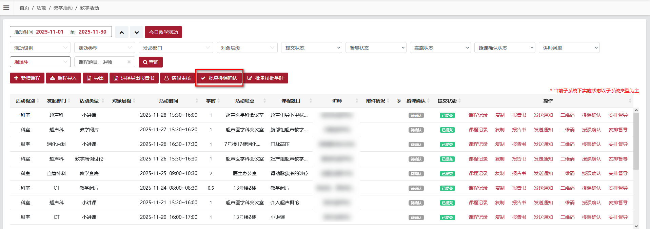Image resolution: width=650 pixels, height=229 pixels.
Task: Open the hamburger sidebar menu
Action: pos(6,7)
